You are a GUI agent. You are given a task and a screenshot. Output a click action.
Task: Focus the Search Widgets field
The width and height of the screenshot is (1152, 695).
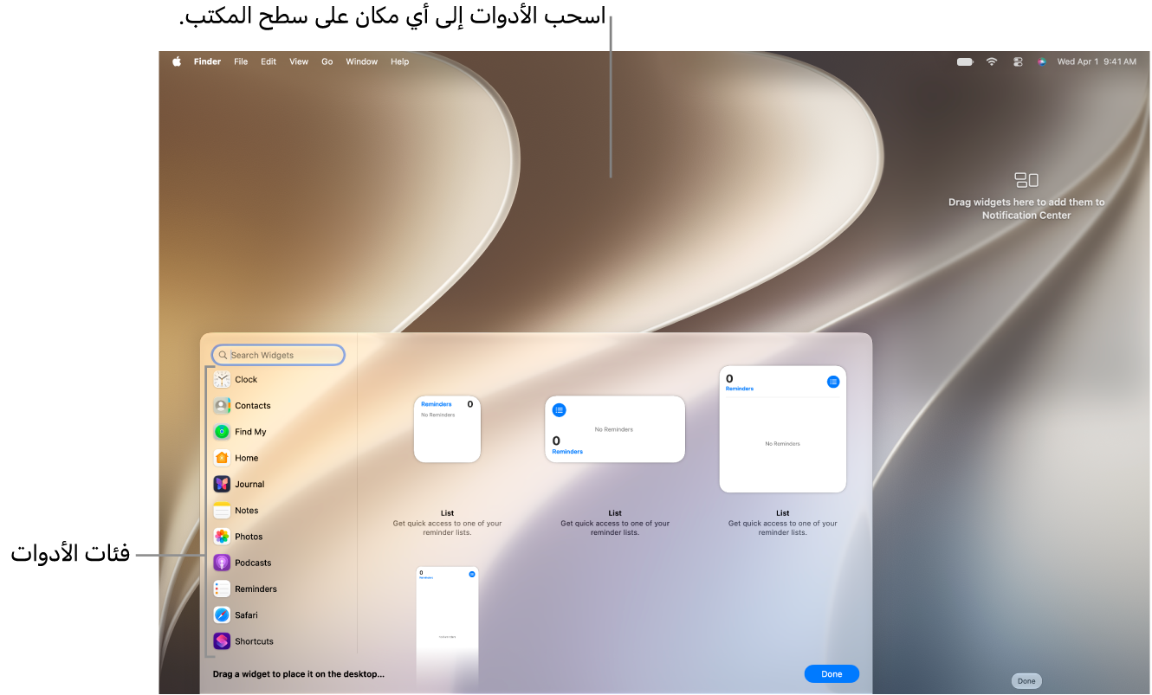[x=278, y=355]
